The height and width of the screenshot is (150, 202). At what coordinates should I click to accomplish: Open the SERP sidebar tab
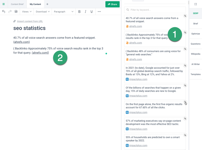pyautogui.click(x=195, y=13)
